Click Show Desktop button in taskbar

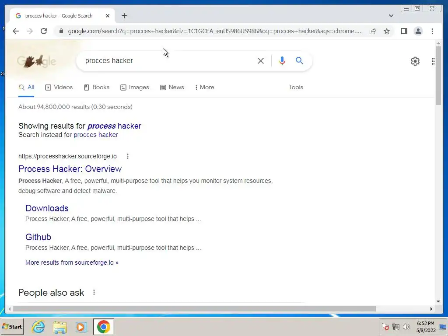[x=444, y=327]
